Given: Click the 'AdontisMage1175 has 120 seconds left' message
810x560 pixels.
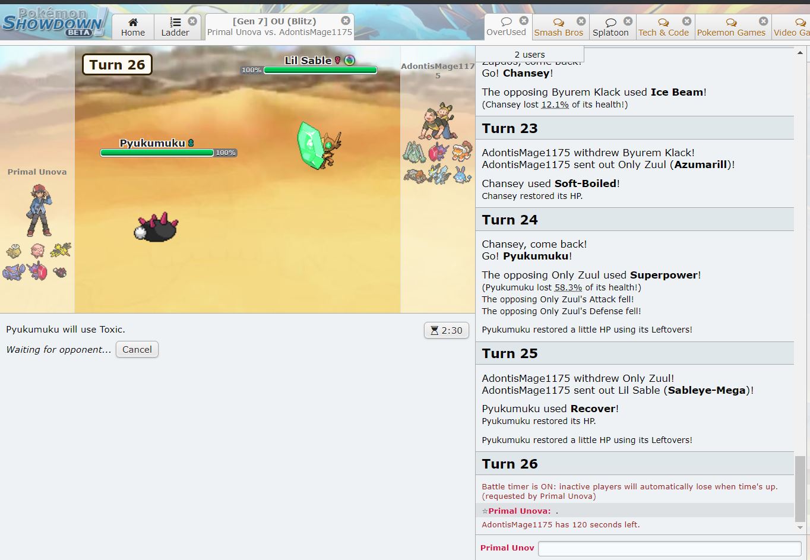Looking at the screenshot, I should 561,525.
